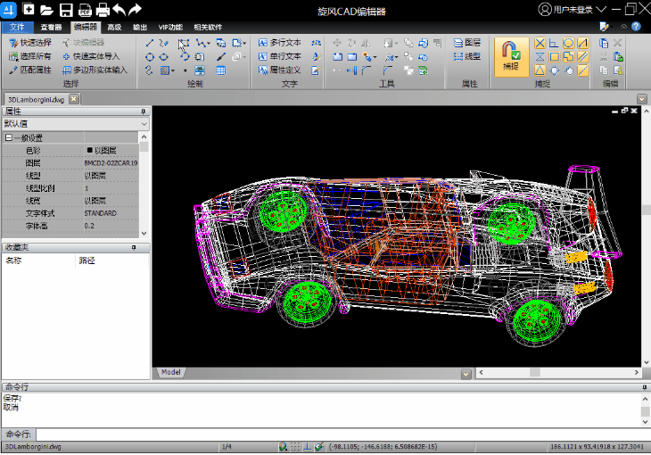Image resolution: width=651 pixels, height=455 pixels.
Task: Click in the 命令行 command input field
Action: [339, 434]
